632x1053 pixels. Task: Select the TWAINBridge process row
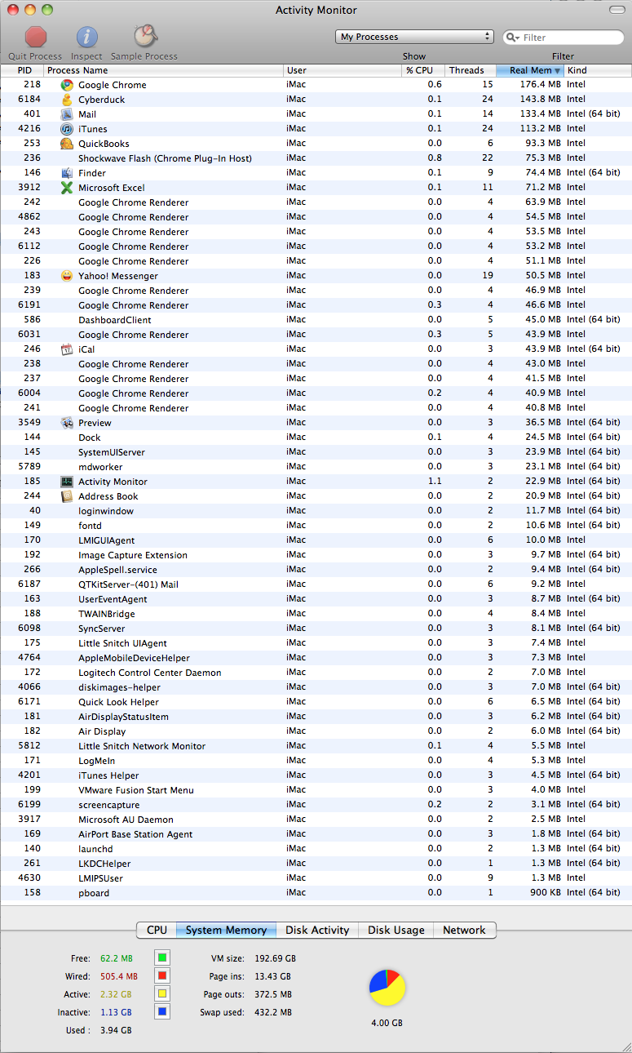[316, 614]
